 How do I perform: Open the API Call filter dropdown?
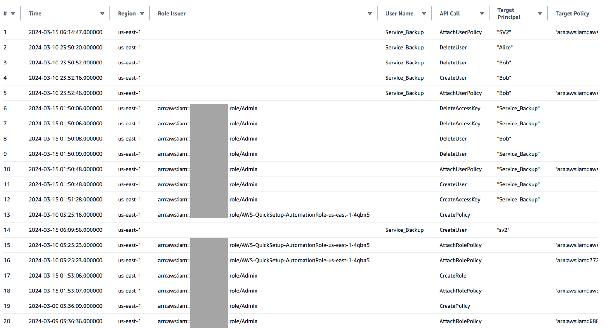482,13
